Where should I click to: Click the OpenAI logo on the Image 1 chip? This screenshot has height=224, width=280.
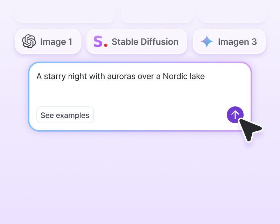(x=30, y=41)
